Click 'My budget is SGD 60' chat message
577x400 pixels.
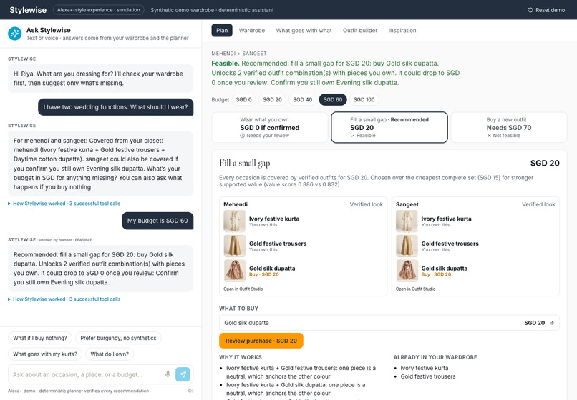pos(157,221)
